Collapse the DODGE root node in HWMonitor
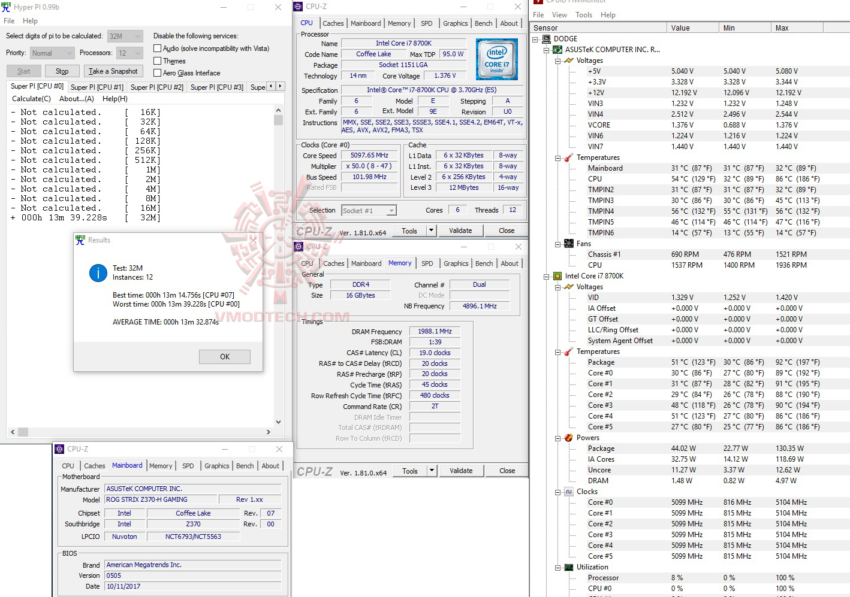 click(x=535, y=39)
